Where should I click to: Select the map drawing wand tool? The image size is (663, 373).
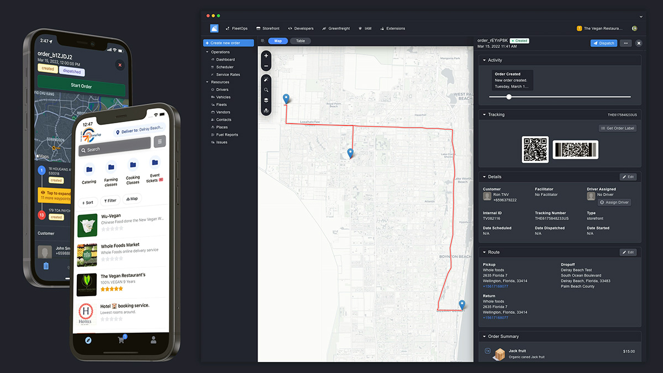pyautogui.click(x=266, y=80)
